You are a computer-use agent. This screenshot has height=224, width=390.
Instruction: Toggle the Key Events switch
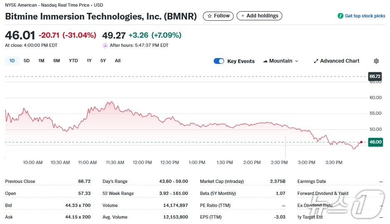point(219,61)
